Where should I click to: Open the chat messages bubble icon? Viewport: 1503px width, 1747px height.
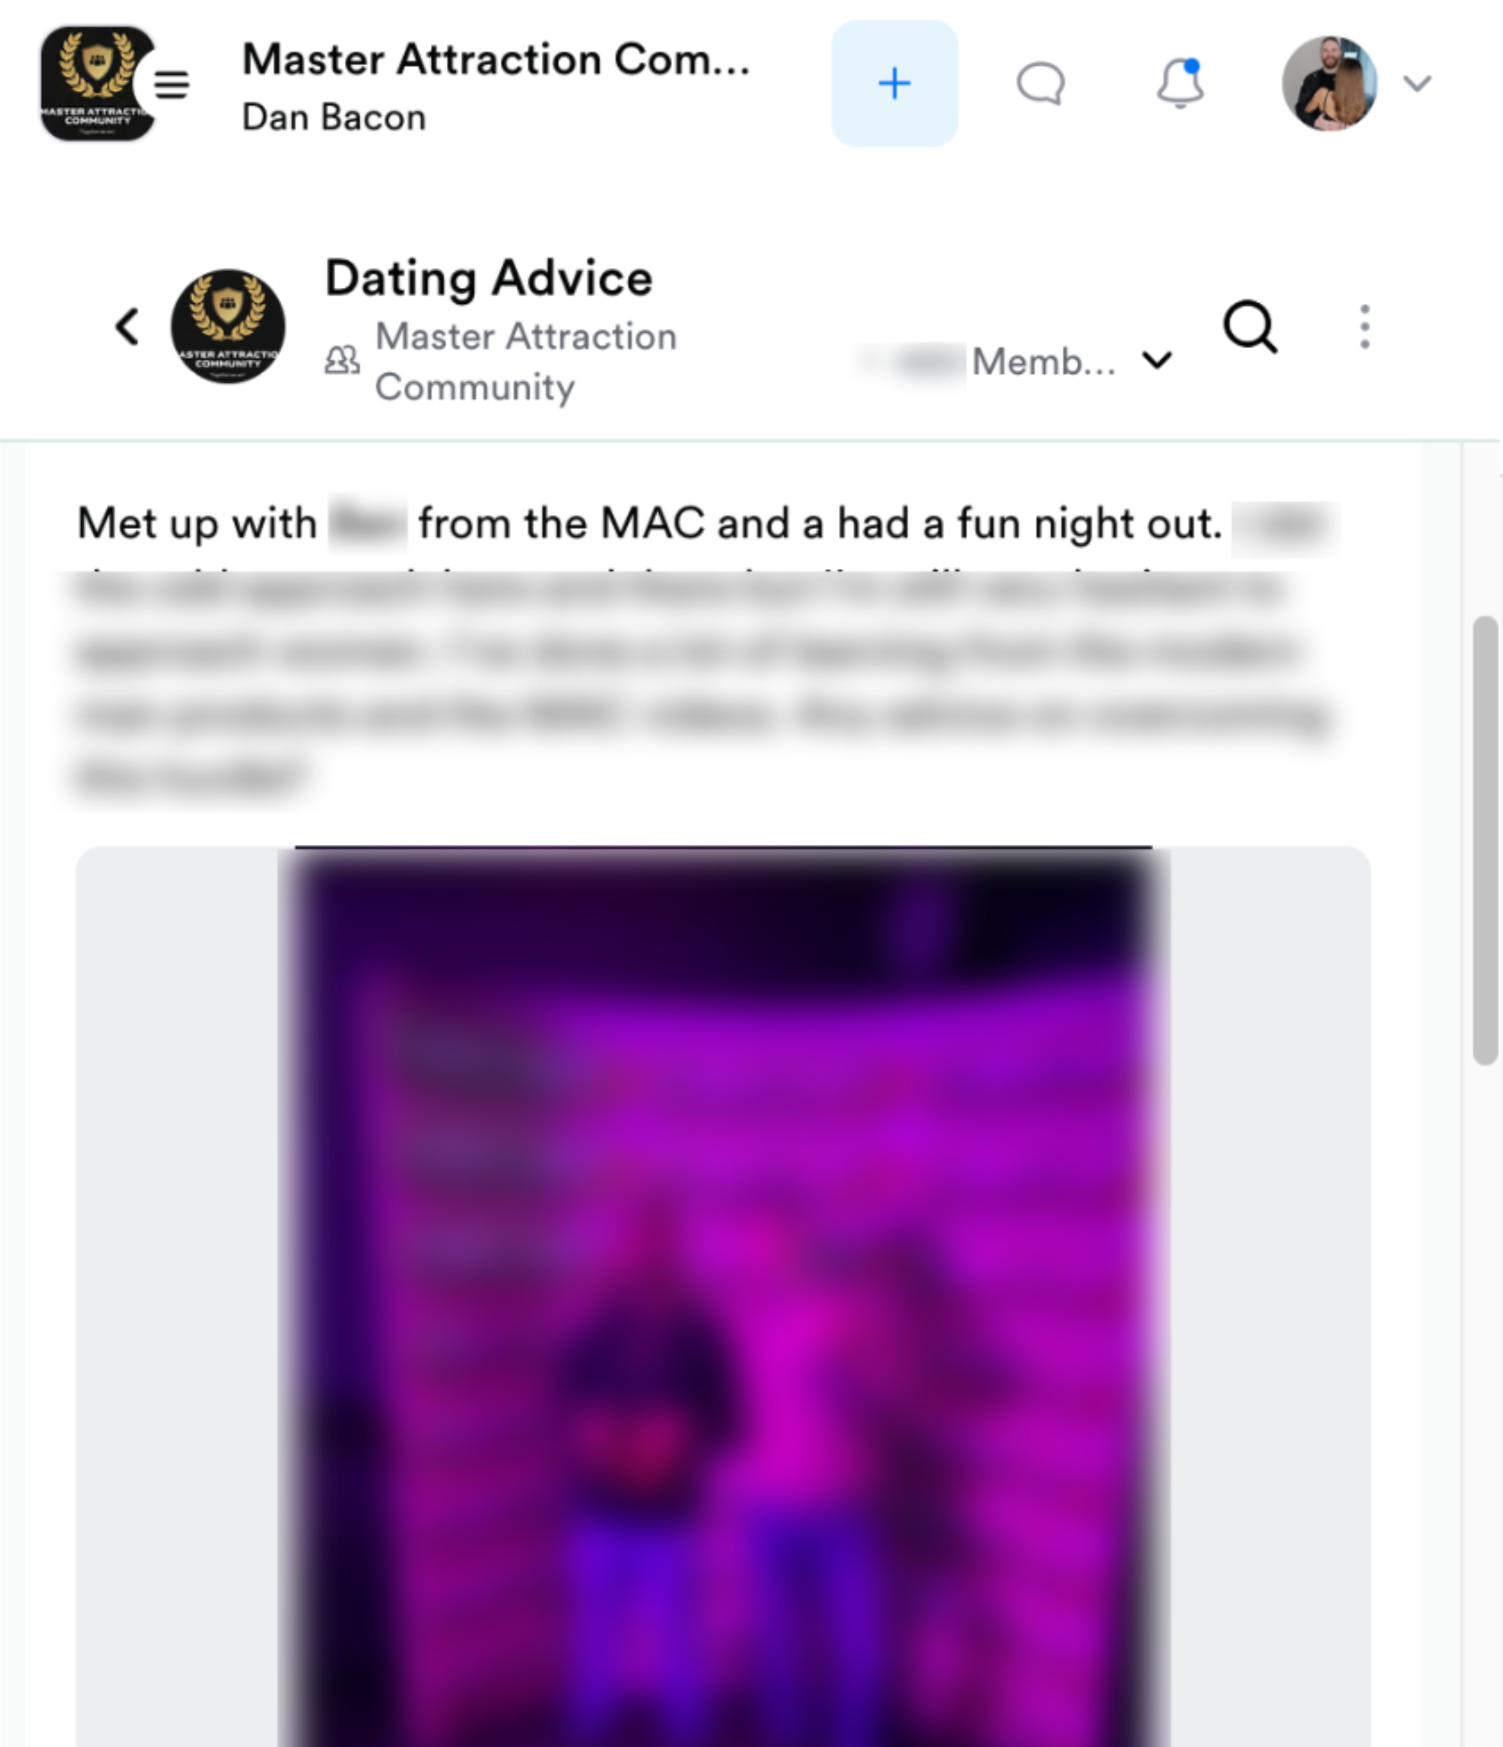(1041, 83)
